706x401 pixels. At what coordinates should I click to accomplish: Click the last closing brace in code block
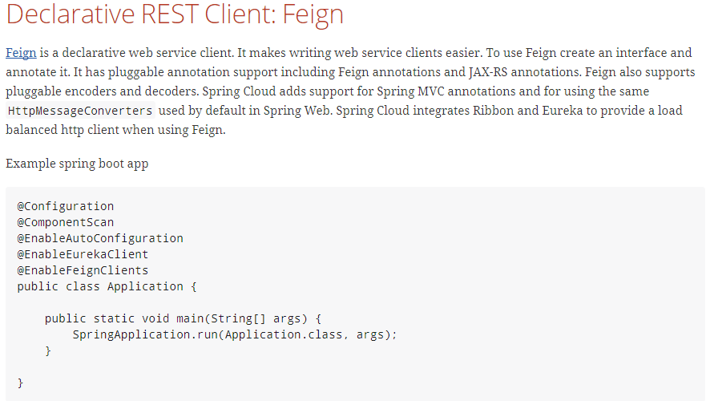click(21, 383)
